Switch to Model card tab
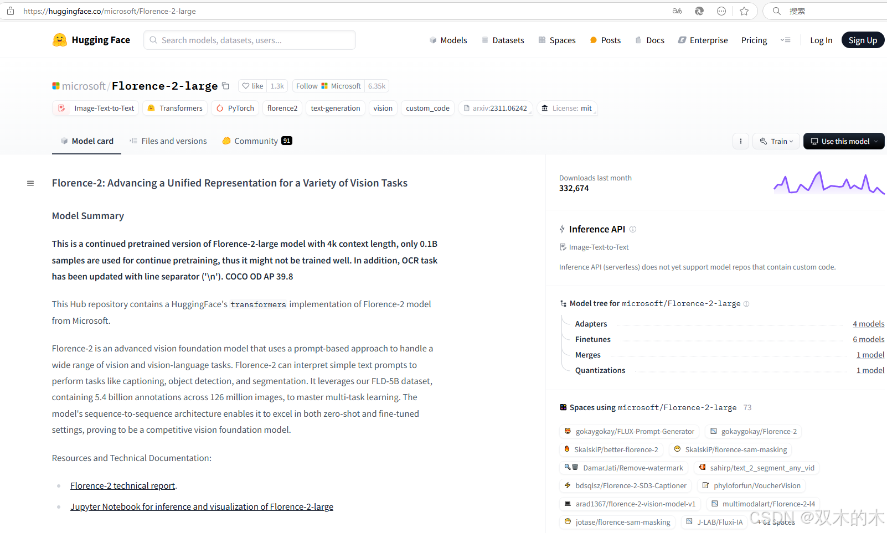The height and width of the screenshot is (533, 887). point(87,141)
